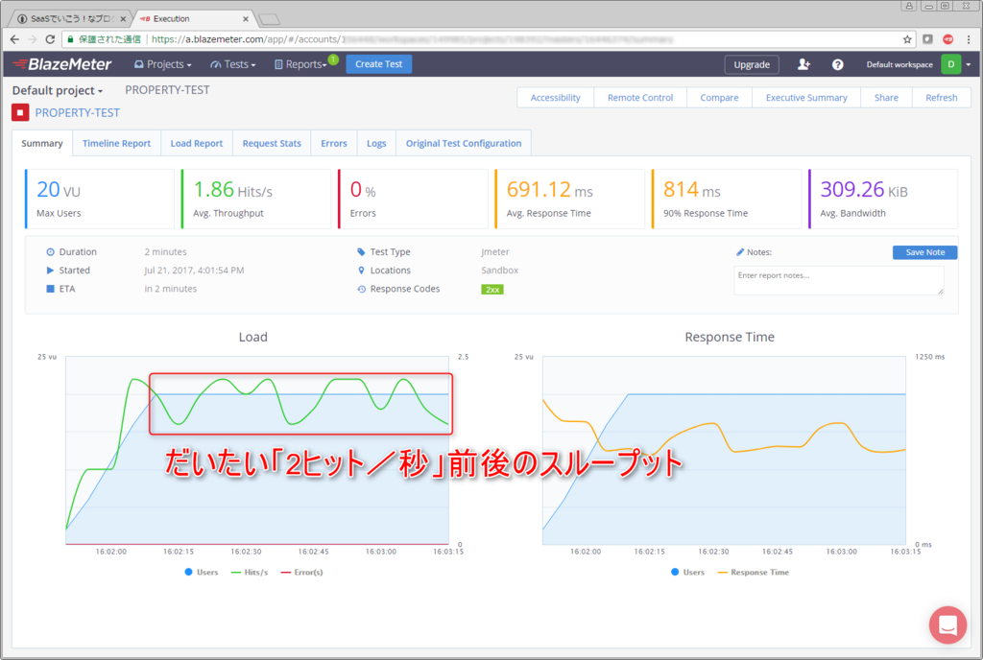Click the Refresh report button
The image size is (983, 660).
(x=941, y=97)
